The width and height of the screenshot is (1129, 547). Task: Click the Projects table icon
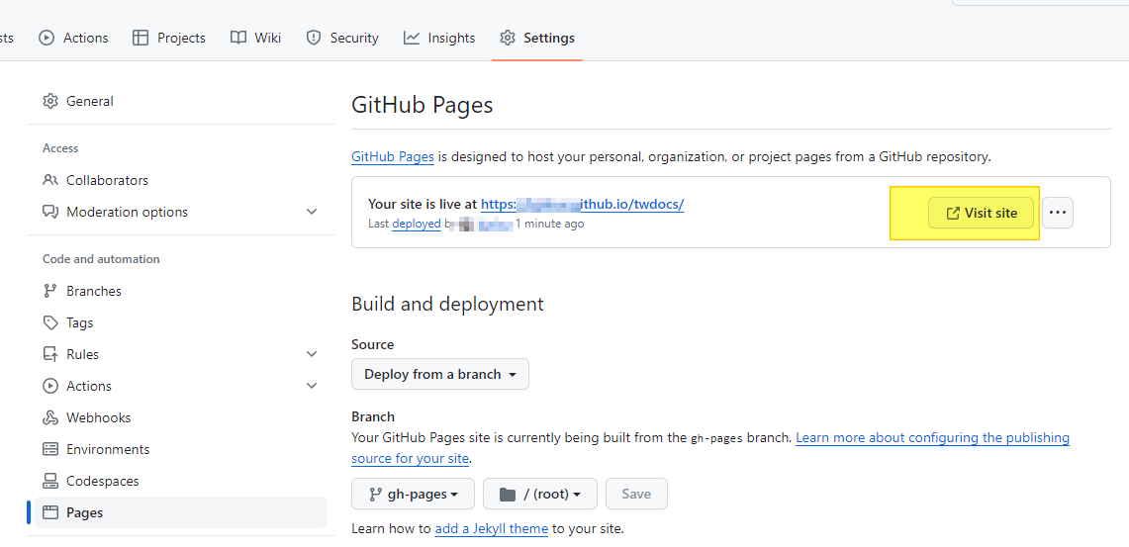click(141, 38)
